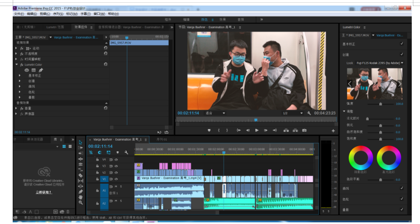Screen dimensions: 420x224
Task: Open the 适合 zoom level dropdown
Action: coord(215,113)
